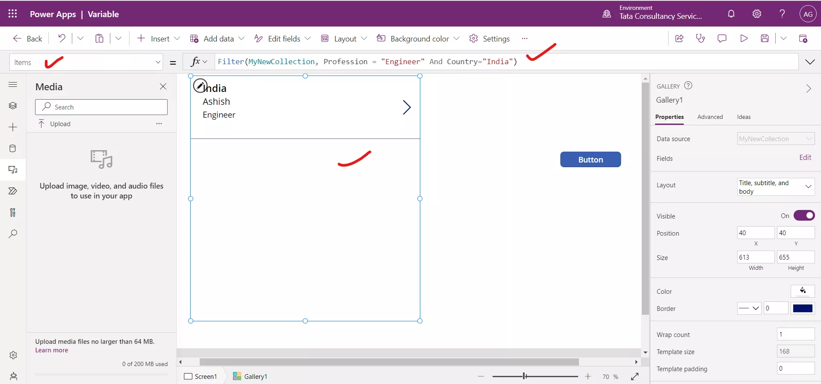The width and height of the screenshot is (821, 384).
Task: Open the app launcher waffle menu
Action: coord(13,14)
